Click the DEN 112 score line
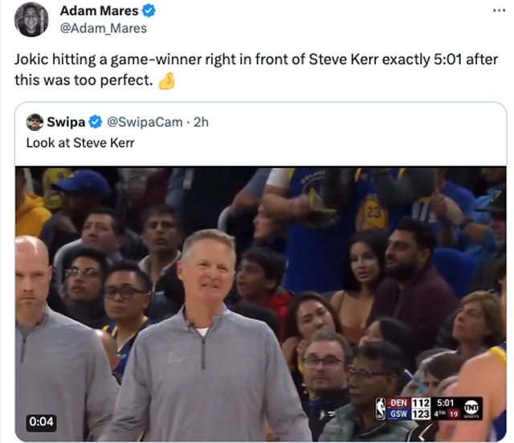Viewport: 514px width, 443px height. 410,402
